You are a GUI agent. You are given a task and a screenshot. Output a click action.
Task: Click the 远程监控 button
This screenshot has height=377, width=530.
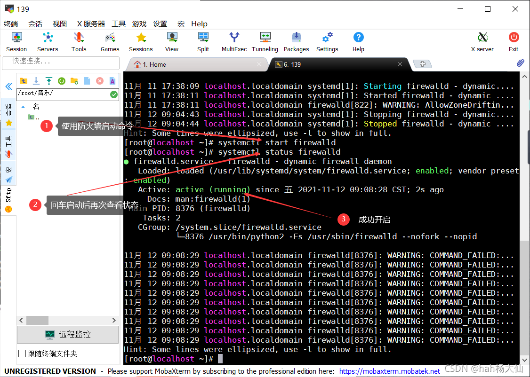(68, 335)
